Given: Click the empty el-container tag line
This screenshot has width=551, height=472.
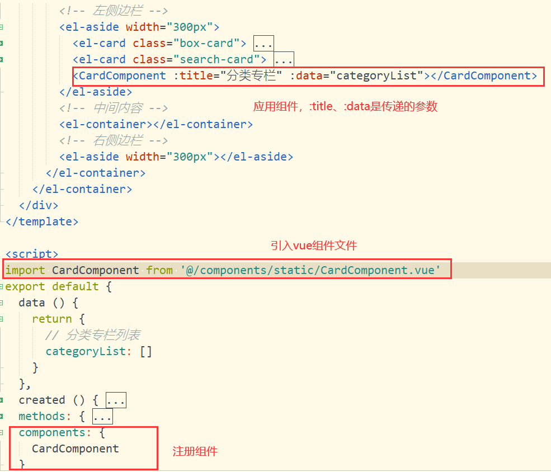Looking at the screenshot, I should coord(156,124).
